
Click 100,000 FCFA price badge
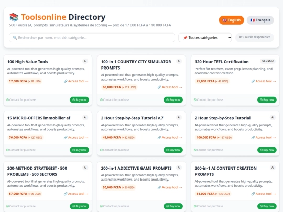(x=214, y=137)
